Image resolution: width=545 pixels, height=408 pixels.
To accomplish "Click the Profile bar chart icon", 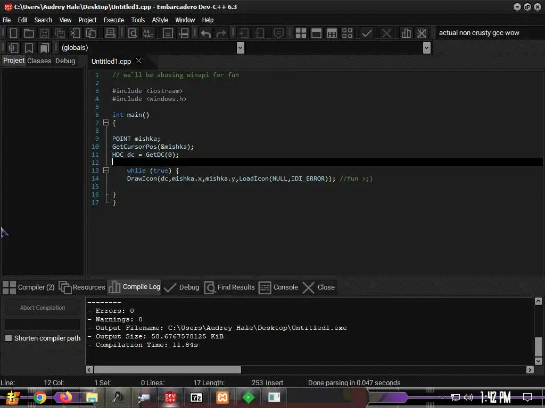I will [406, 33].
